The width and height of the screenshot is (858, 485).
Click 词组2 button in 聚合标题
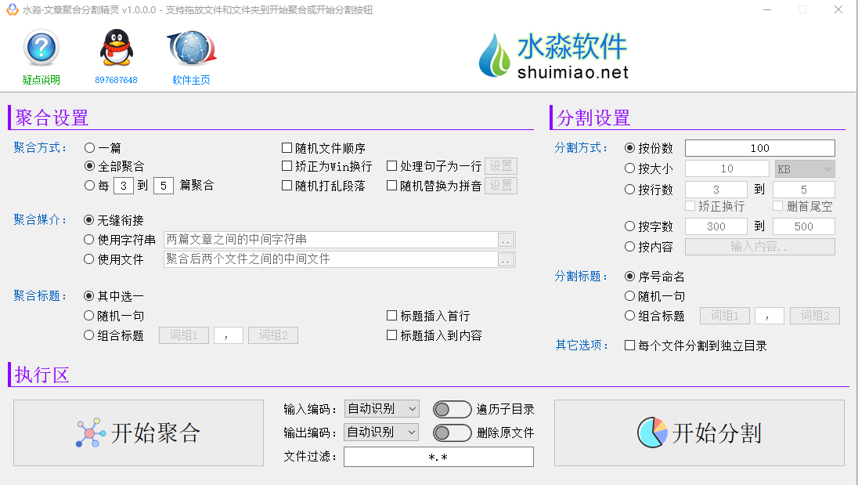(x=273, y=335)
